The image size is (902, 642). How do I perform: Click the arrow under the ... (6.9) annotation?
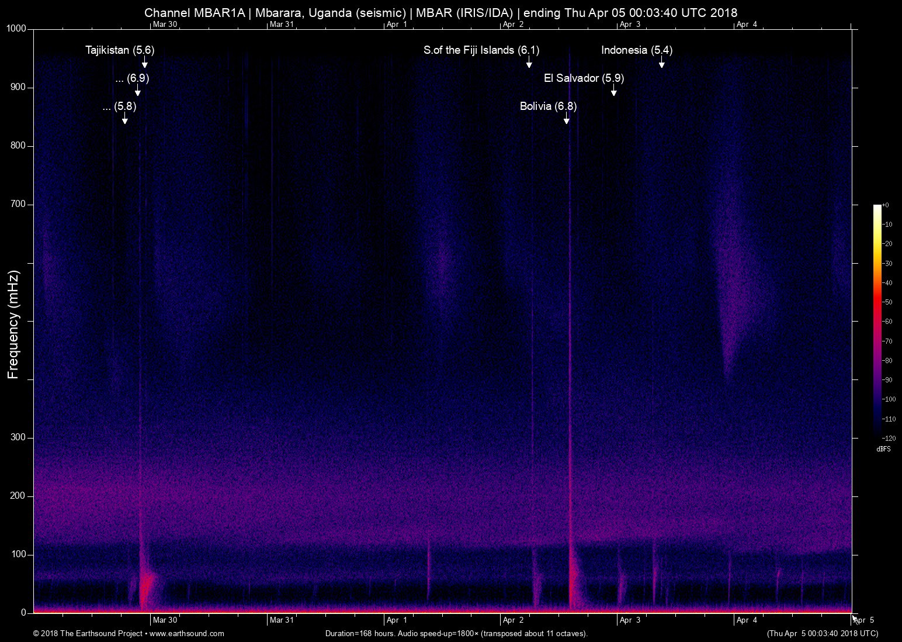138,91
